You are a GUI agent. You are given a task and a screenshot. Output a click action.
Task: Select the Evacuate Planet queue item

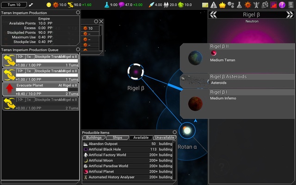40,89
